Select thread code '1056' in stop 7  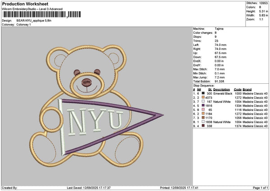pos(238,118)
